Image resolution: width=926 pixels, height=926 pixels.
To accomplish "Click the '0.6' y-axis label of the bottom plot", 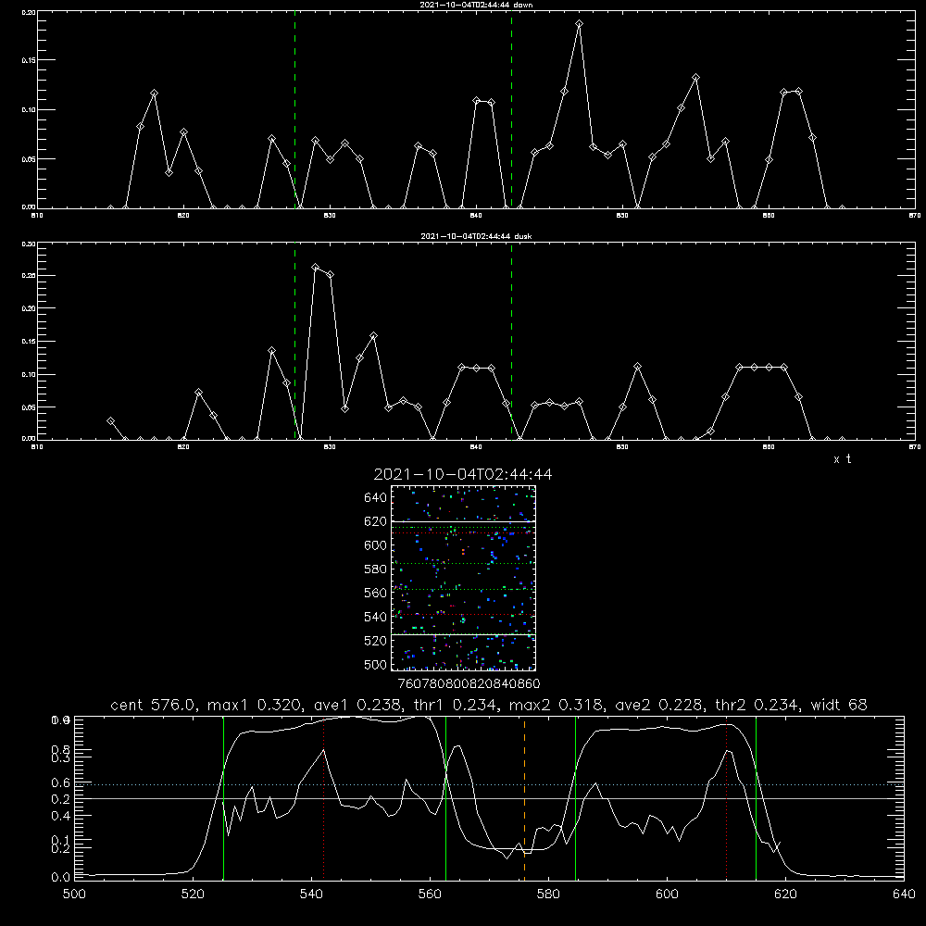I will pos(61,782).
